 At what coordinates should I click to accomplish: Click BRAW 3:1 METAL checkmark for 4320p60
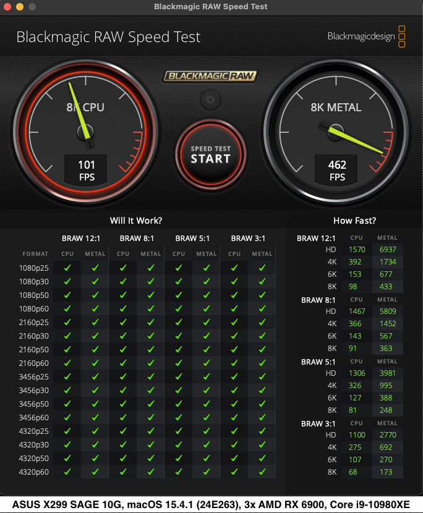(x=262, y=472)
